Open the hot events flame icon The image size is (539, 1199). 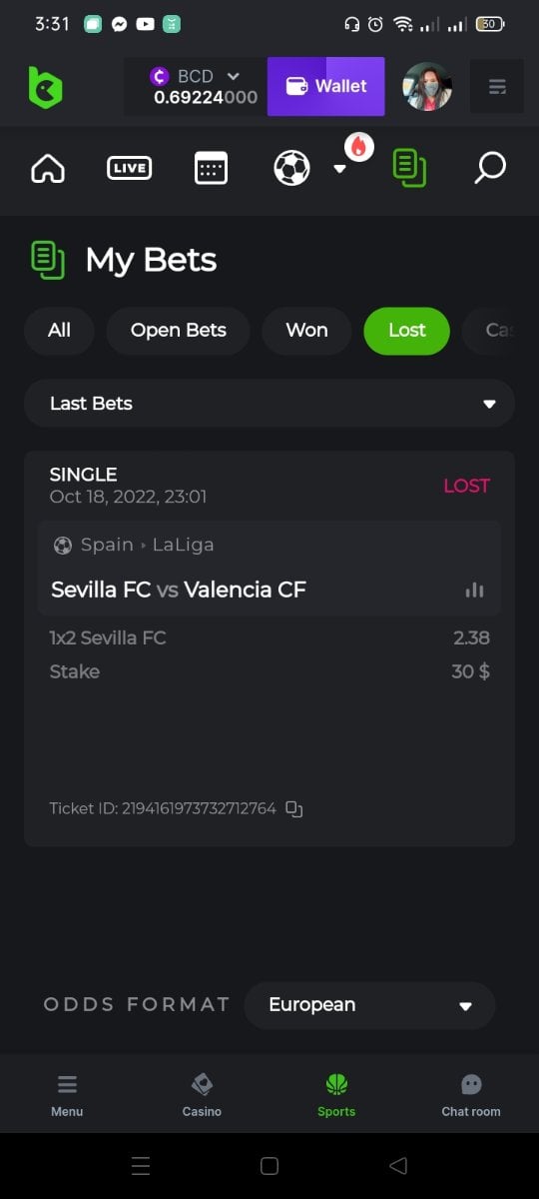[x=358, y=147]
